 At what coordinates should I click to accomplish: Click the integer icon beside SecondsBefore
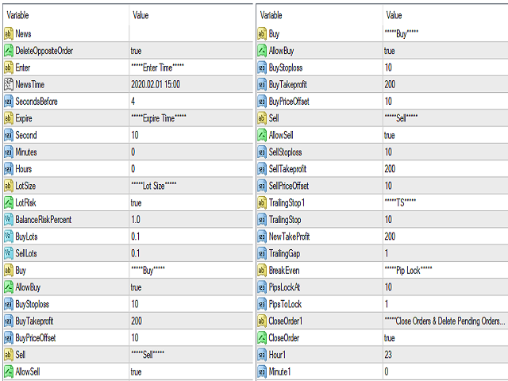coord(8,101)
